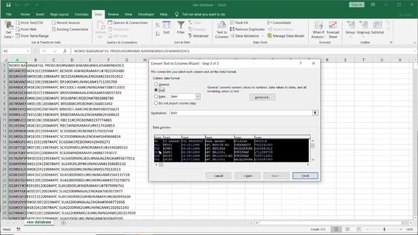The image size is (418, 235).
Task: Open the Page Layout tab
Action: pos(59,14)
